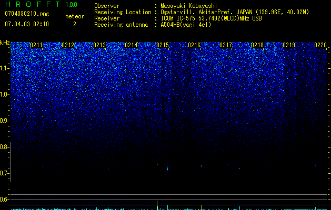Click the kHz axis unit label
The image size is (331, 210).
click(x=5, y=43)
